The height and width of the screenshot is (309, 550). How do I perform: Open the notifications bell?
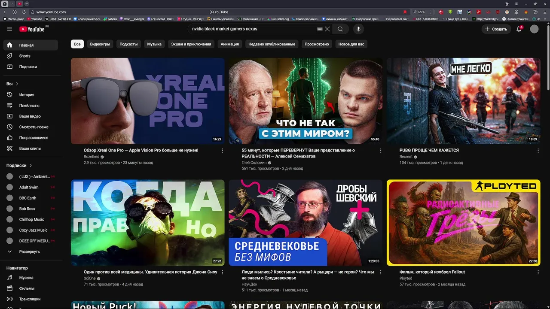pos(519,29)
